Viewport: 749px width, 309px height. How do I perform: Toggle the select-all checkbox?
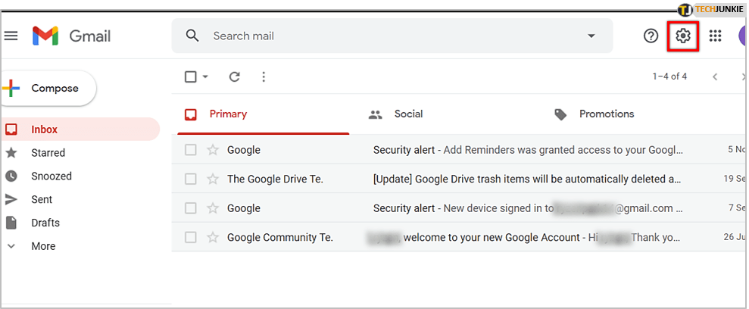pyautogui.click(x=191, y=76)
